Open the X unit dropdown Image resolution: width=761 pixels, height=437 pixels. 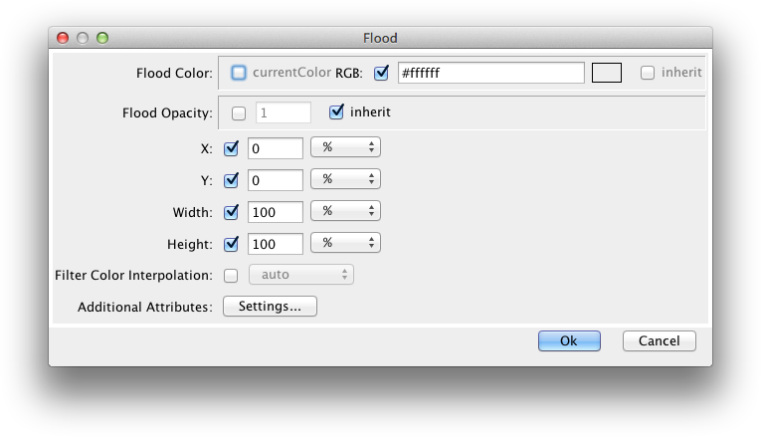tap(346, 147)
